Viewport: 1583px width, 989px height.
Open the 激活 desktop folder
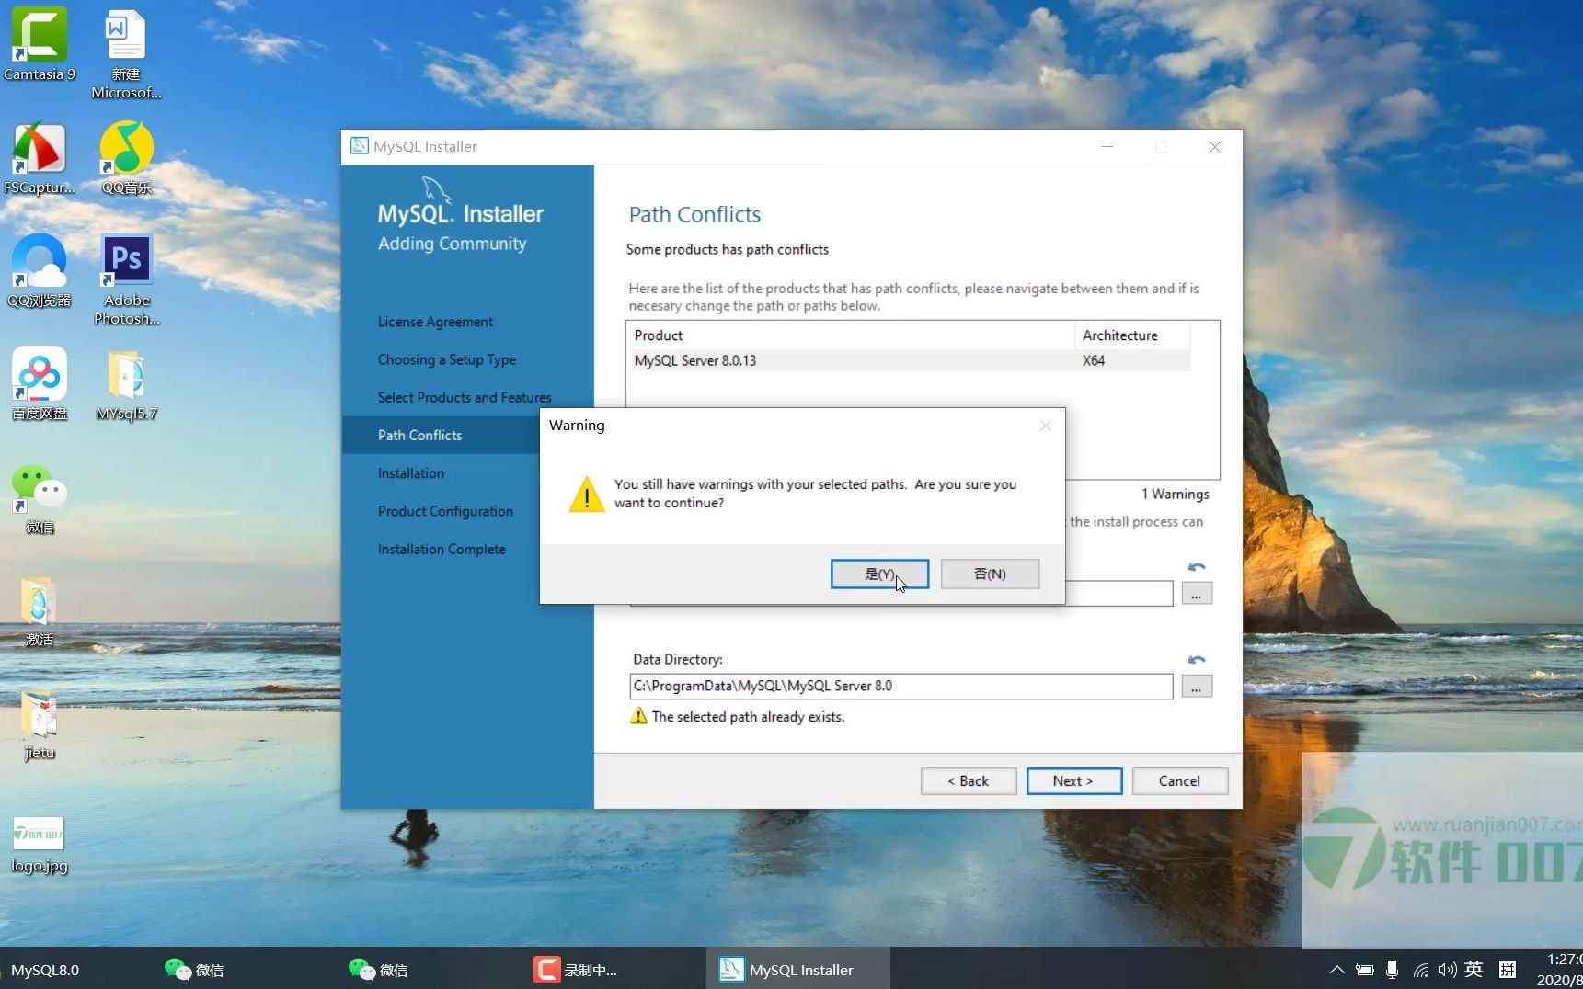(40, 611)
